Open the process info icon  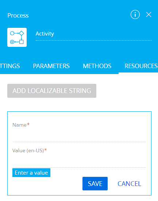135,15
